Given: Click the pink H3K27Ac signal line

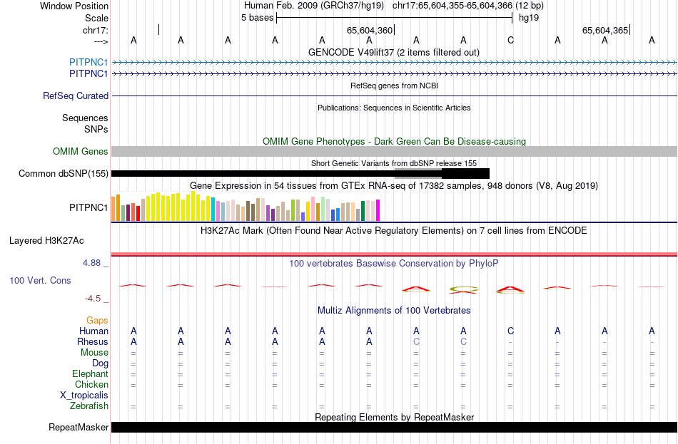Looking at the screenshot, I should click(395, 254).
